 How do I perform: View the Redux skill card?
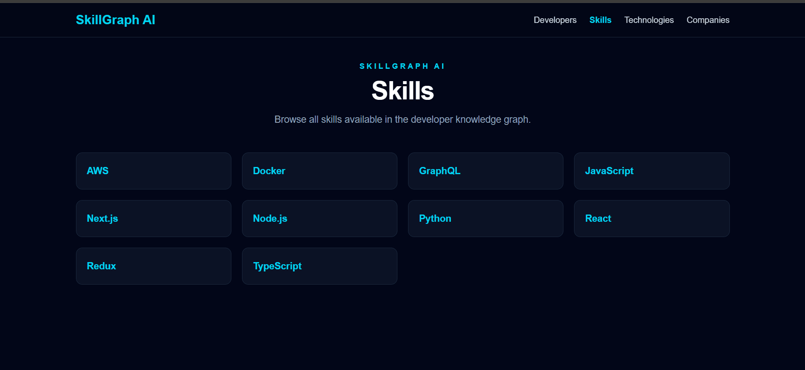(154, 266)
